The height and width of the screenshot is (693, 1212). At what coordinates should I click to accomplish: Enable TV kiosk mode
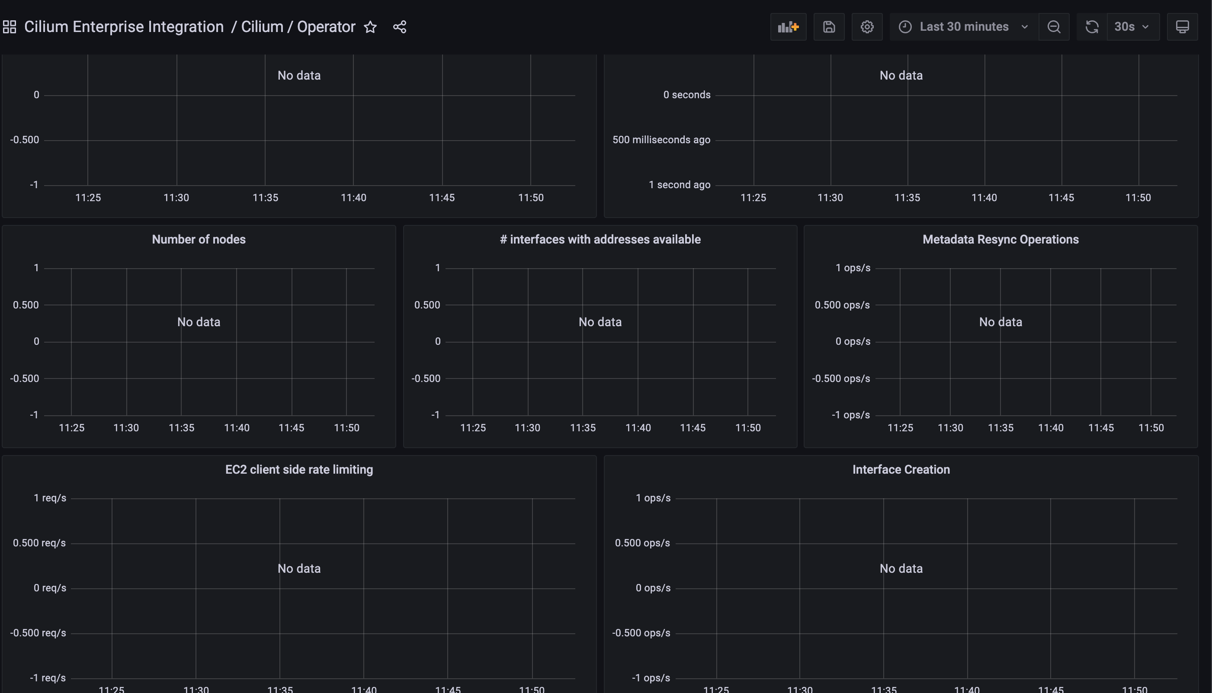pos(1183,27)
